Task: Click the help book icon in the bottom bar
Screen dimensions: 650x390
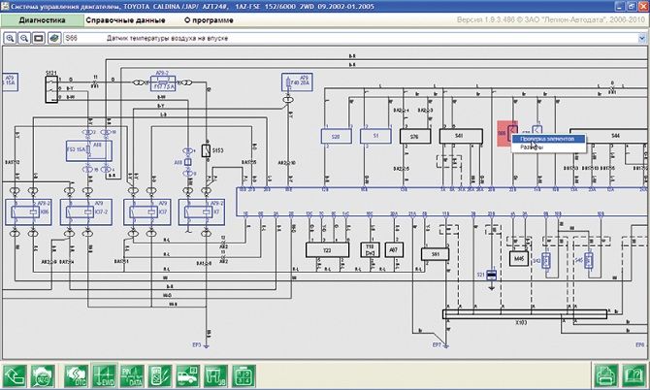Action: tap(634, 375)
